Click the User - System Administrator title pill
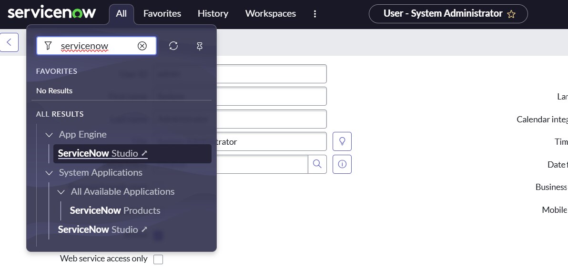 (448, 14)
